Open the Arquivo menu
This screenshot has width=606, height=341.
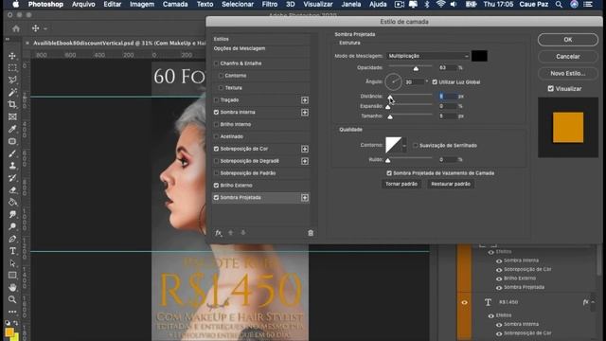click(83, 4)
